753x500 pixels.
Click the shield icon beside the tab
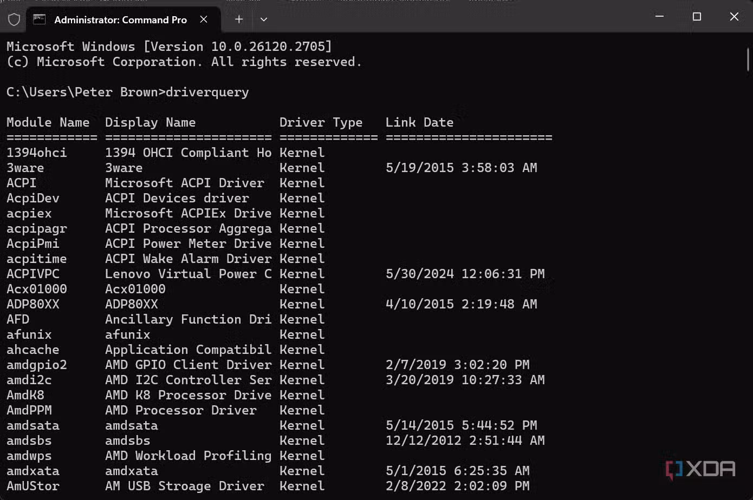tap(14, 19)
